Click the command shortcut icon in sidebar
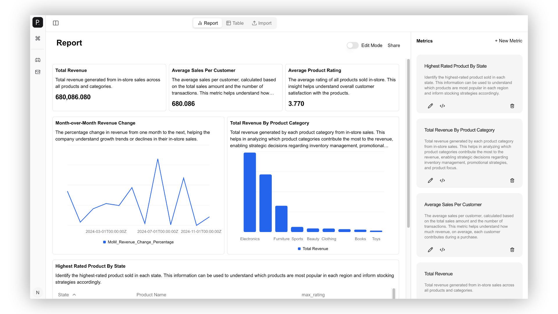The height and width of the screenshot is (314, 558). click(x=38, y=38)
